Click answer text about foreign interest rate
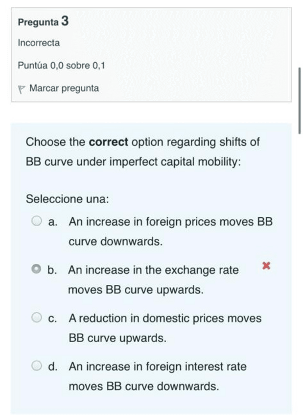Image resolution: width=303 pixels, height=415 pixels. point(157,376)
